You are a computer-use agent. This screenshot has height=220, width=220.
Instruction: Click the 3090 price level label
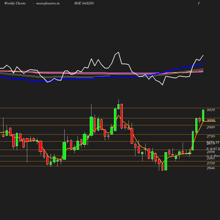[211, 120]
